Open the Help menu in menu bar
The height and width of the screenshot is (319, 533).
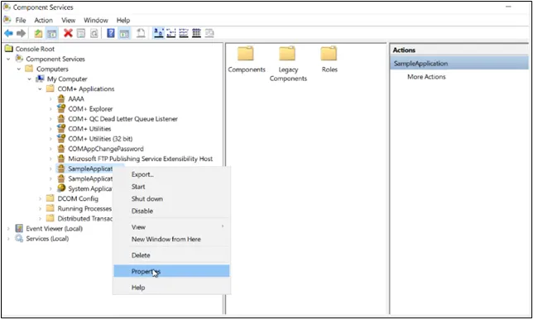pyautogui.click(x=123, y=21)
